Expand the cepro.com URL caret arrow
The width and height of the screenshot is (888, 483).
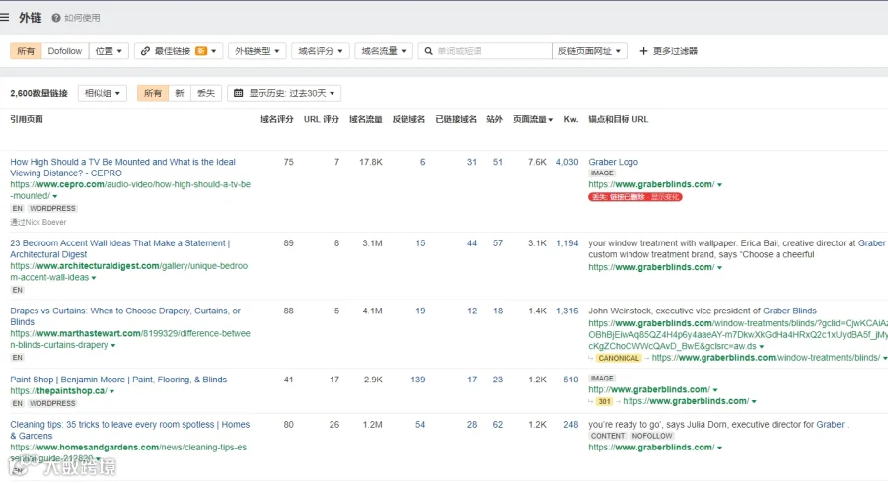(x=55, y=196)
